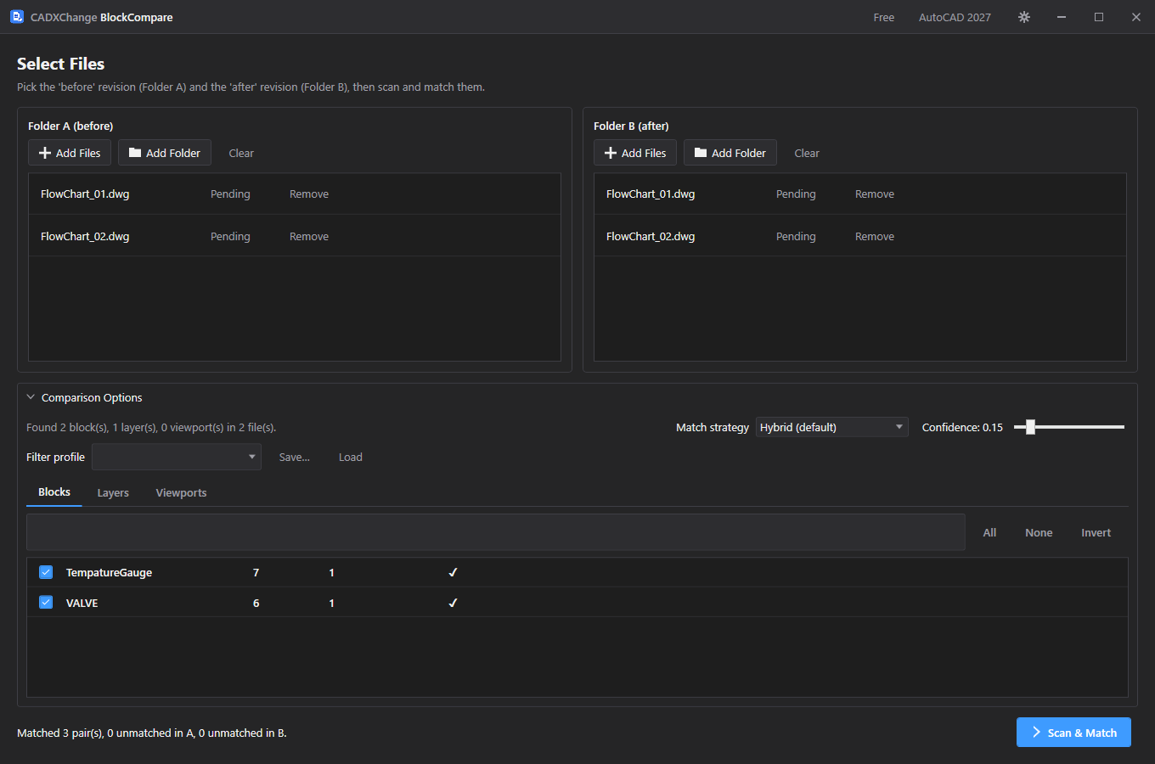The width and height of the screenshot is (1155, 764).
Task: Run Scan & Match
Action: pyautogui.click(x=1073, y=733)
